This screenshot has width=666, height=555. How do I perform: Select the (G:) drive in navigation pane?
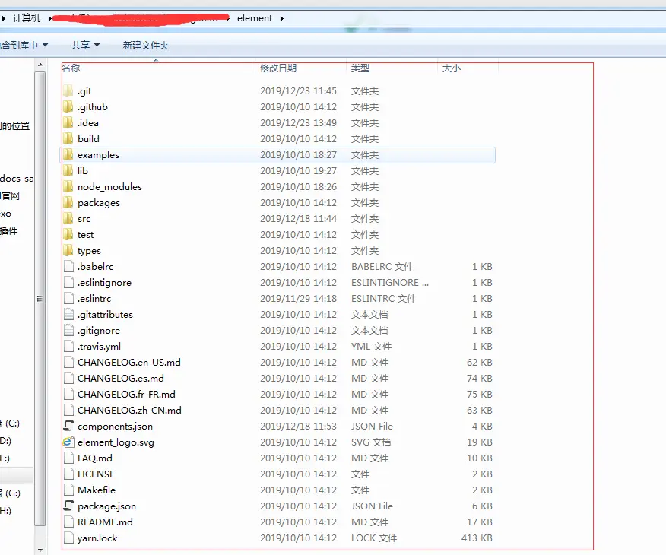(10, 493)
